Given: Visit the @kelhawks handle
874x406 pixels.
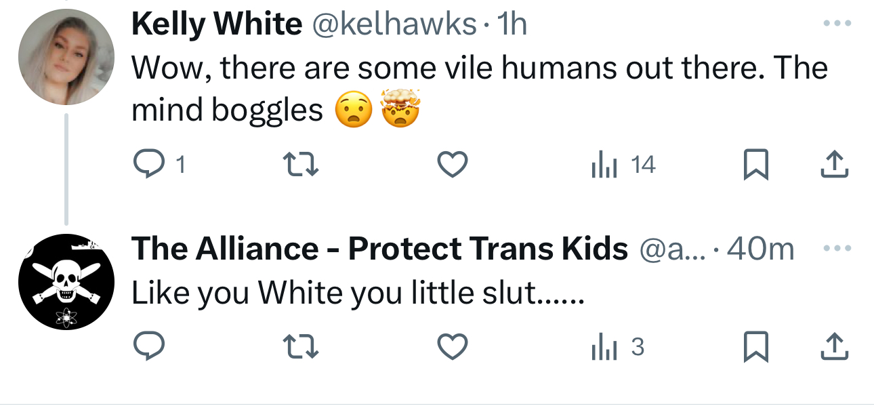Looking at the screenshot, I should tap(394, 25).
